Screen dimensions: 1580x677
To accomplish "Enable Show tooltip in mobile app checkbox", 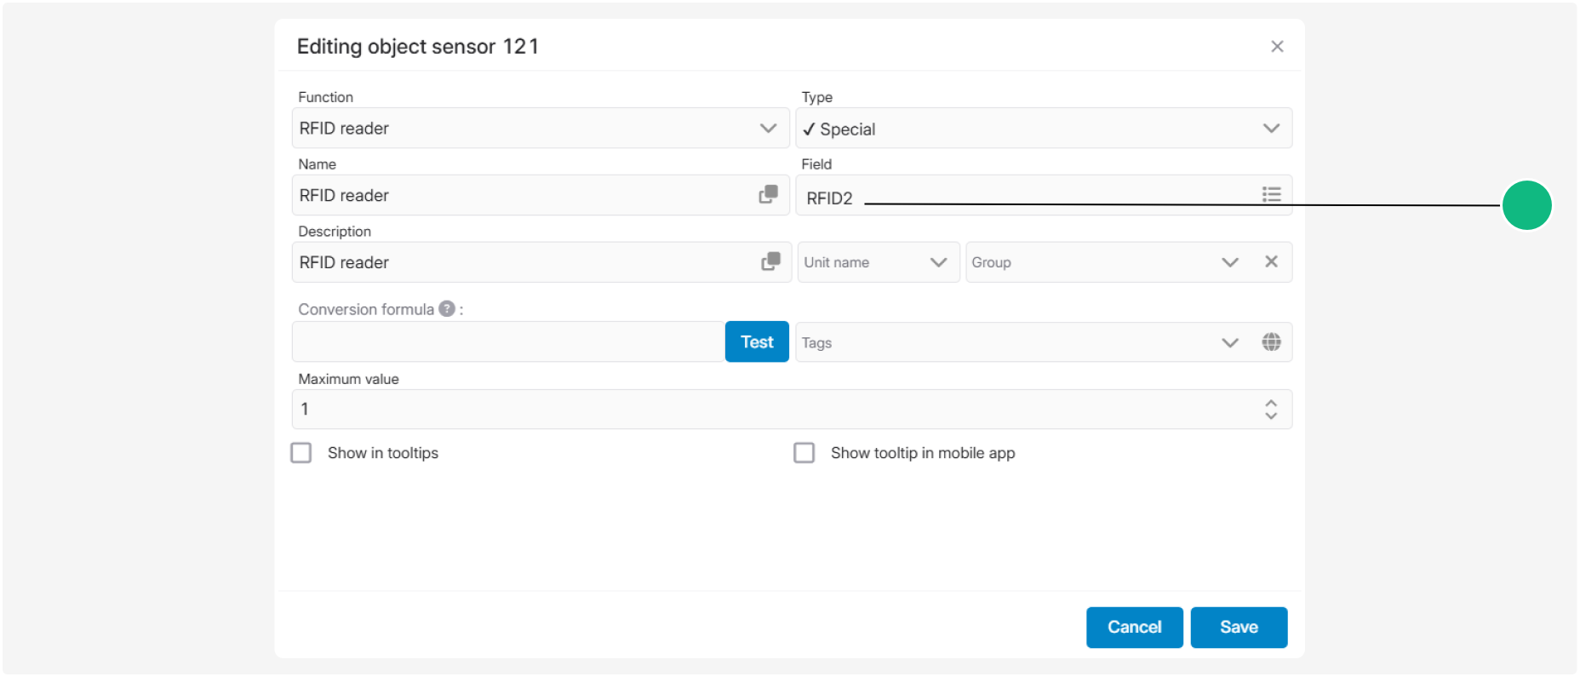I will [804, 452].
